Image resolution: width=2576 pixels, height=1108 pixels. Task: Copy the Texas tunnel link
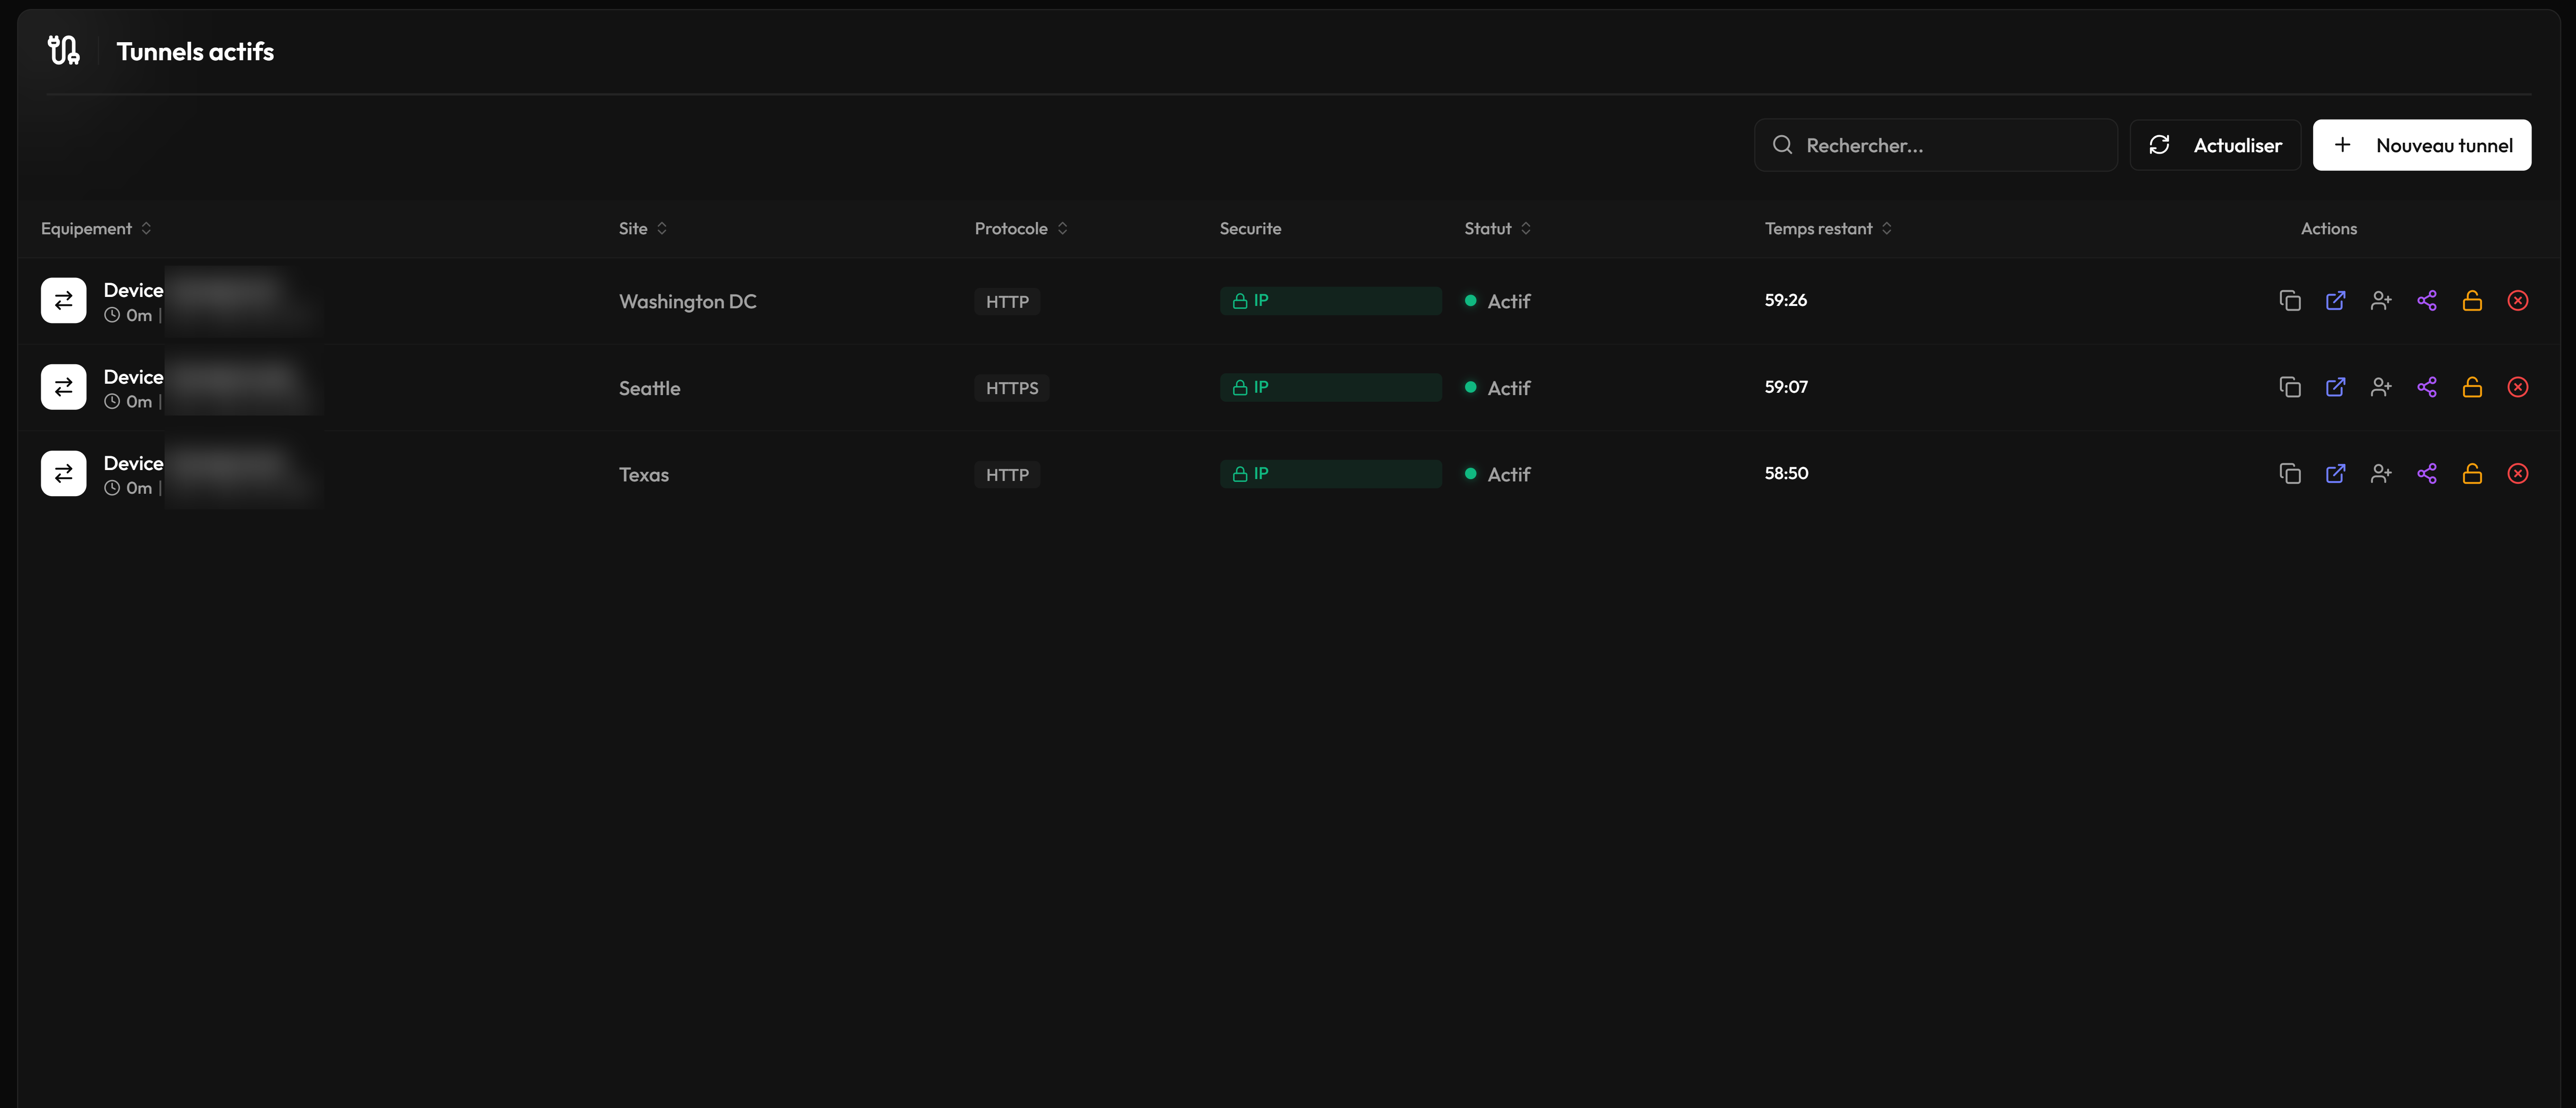click(x=2289, y=474)
